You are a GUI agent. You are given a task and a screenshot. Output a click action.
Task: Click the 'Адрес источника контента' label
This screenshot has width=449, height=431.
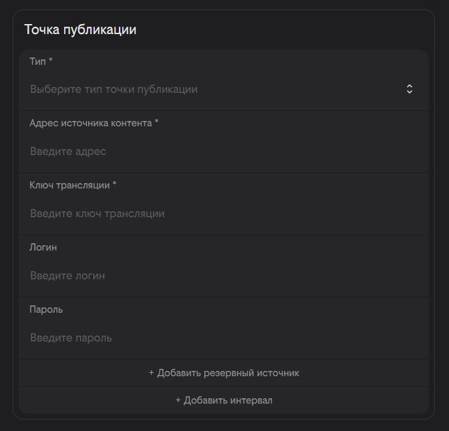coord(90,123)
